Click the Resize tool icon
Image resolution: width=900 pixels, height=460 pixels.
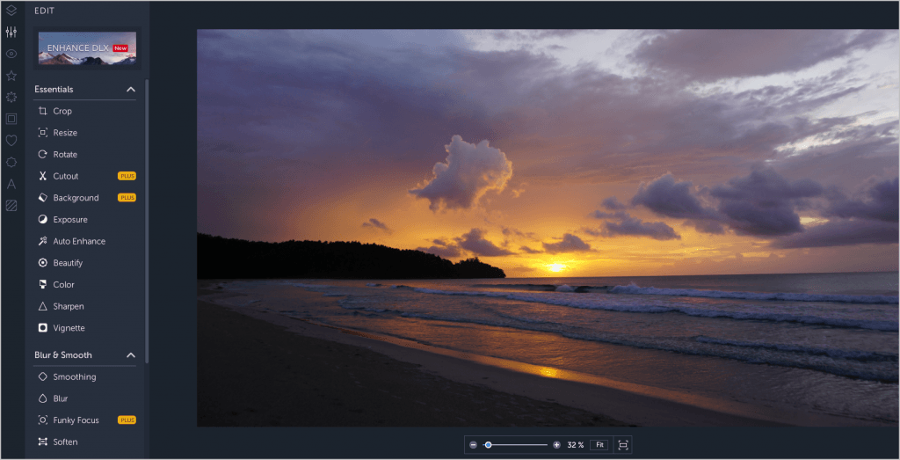pos(42,133)
